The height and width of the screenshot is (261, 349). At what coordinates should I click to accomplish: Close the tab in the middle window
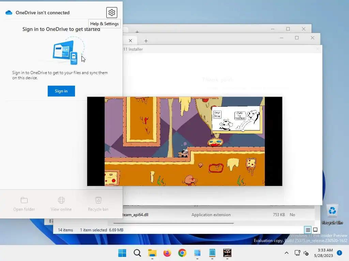click(131, 41)
